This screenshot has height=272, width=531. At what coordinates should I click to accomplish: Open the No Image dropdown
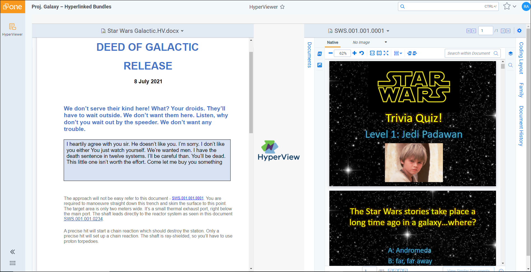click(386, 42)
